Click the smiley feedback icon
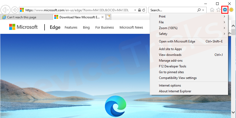Image resolution: width=236 pixels, height=118 pixels. pos(231,10)
